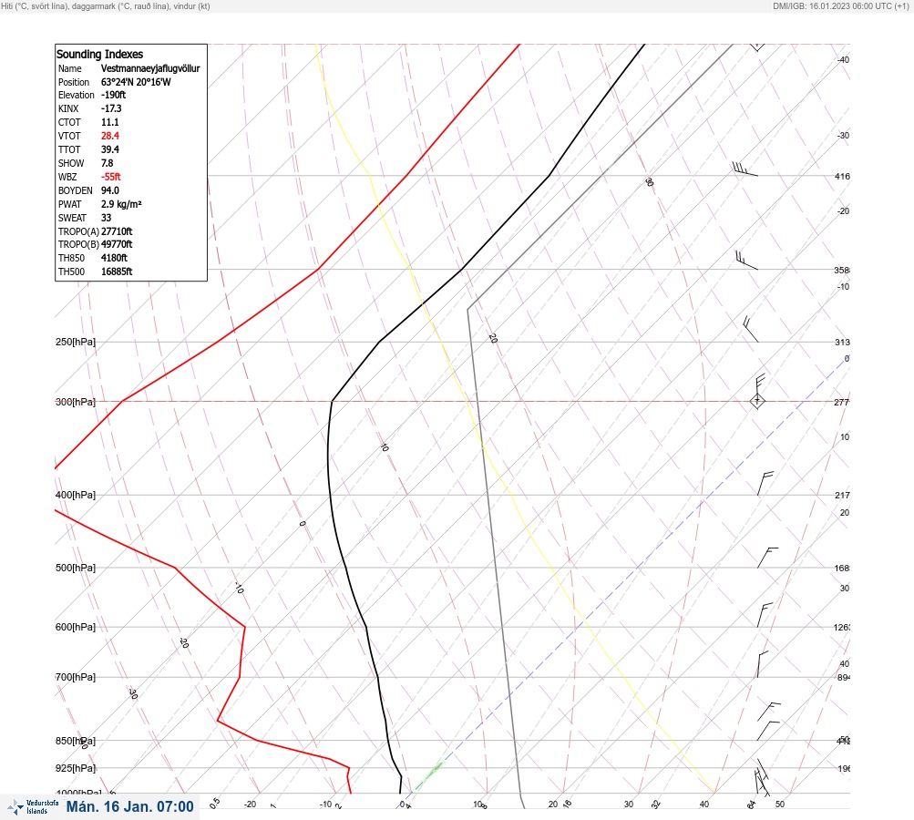Viewport: 914px width, 820px height.
Task: Click the 400[hPa] pressure label
Action: click(76, 495)
